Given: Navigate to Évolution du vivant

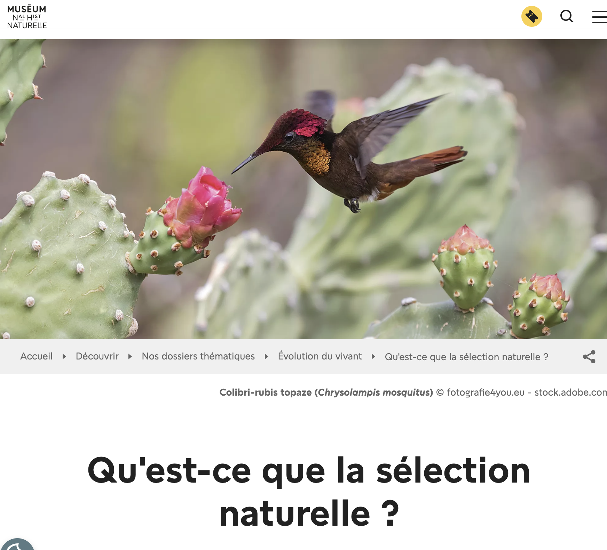Looking at the screenshot, I should pyautogui.click(x=320, y=356).
